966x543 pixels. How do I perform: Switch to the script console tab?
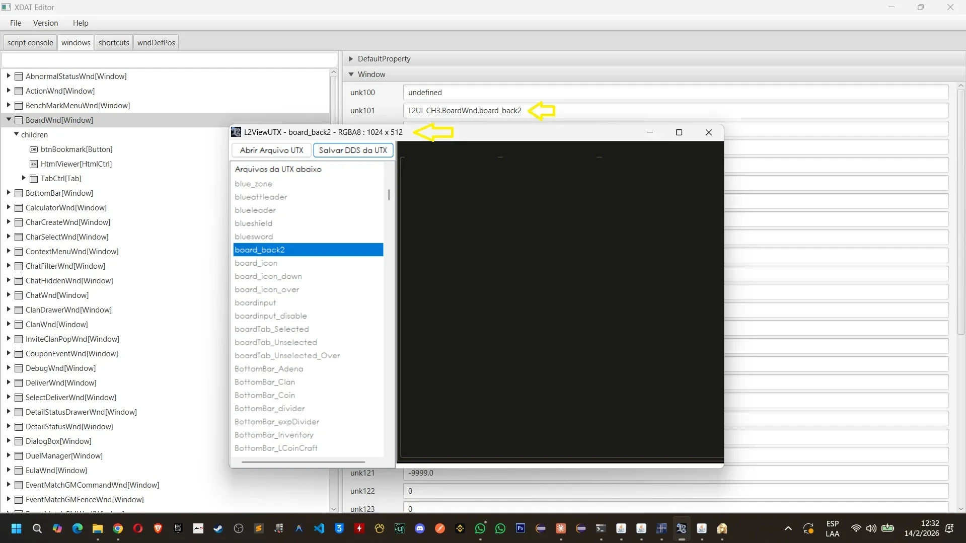tap(30, 43)
